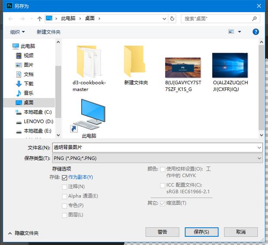
Task: Toggle ICC 配置文件(C) checkbox
Action: click(x=163, y=185)
